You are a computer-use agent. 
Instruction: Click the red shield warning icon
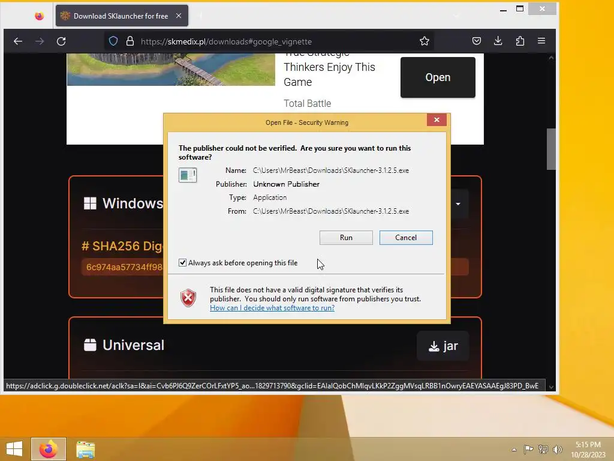[188, 298]
